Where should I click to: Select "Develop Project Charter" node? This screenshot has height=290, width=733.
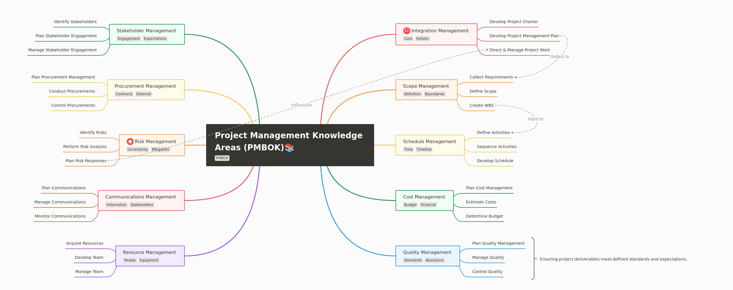click(514, 22)
